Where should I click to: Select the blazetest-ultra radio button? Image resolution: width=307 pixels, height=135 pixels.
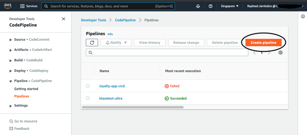88,98
